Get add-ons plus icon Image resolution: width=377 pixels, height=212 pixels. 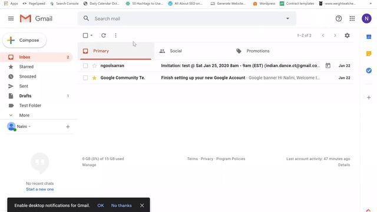(x=369, y=97)
